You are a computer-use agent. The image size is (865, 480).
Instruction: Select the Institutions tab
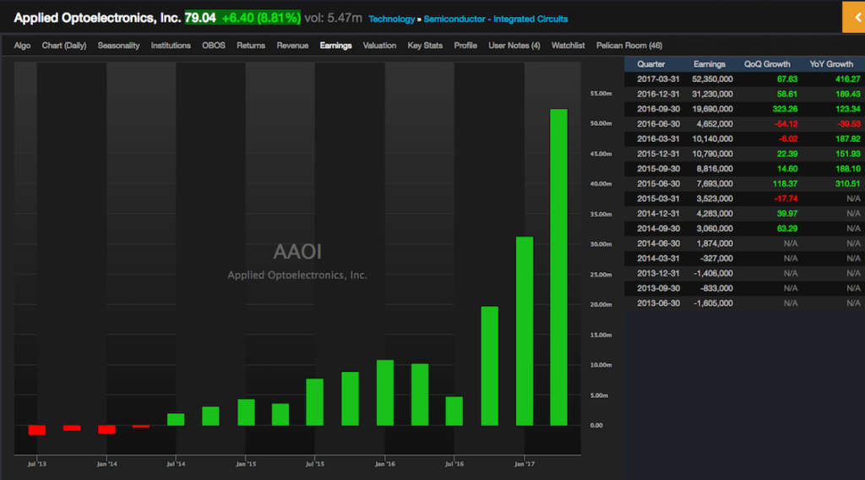coord(171,46)
